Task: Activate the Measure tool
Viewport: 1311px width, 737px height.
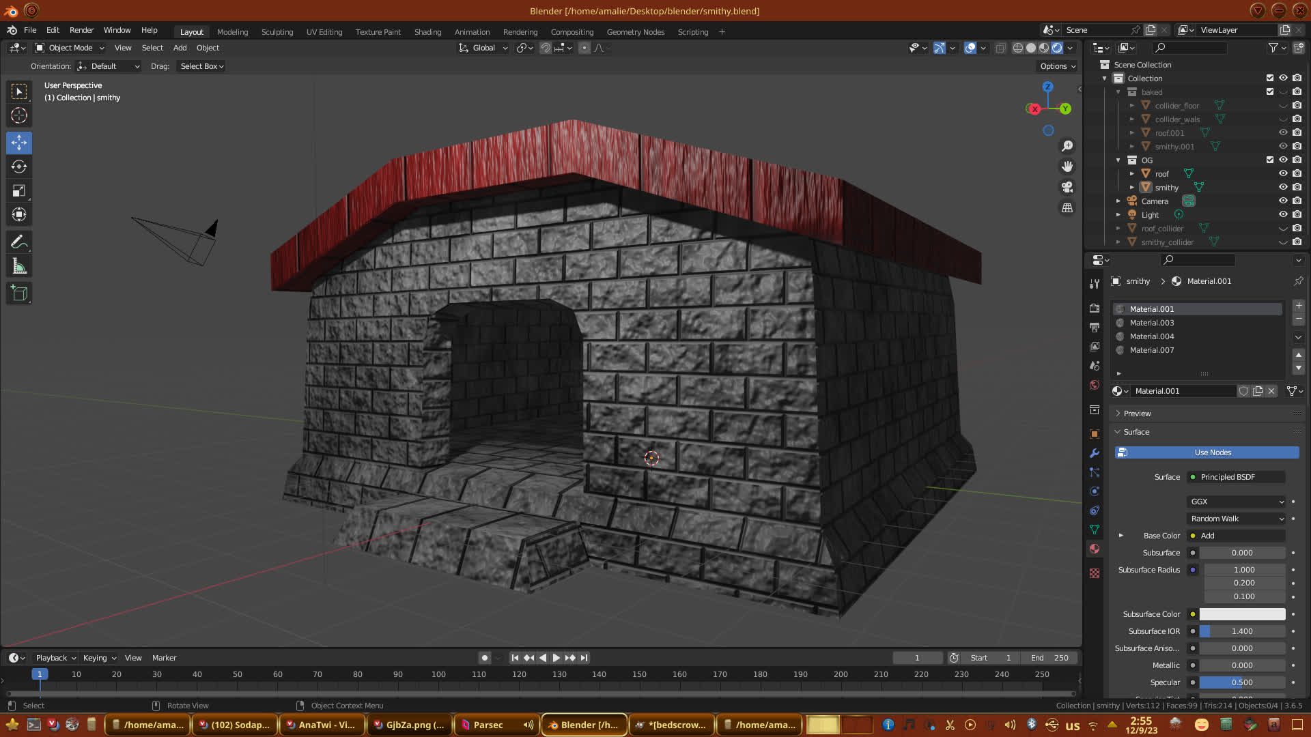Action: click(x=19, y=267)
